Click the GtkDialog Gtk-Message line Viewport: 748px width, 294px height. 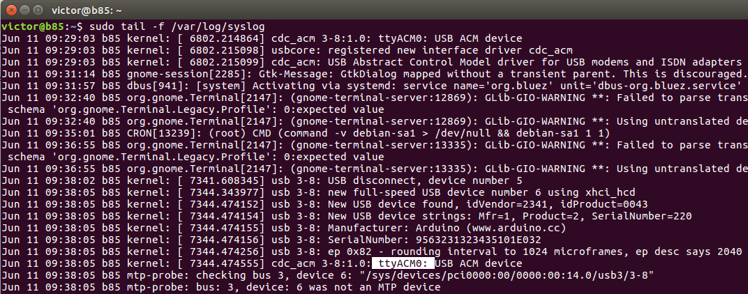coord(373,74)
